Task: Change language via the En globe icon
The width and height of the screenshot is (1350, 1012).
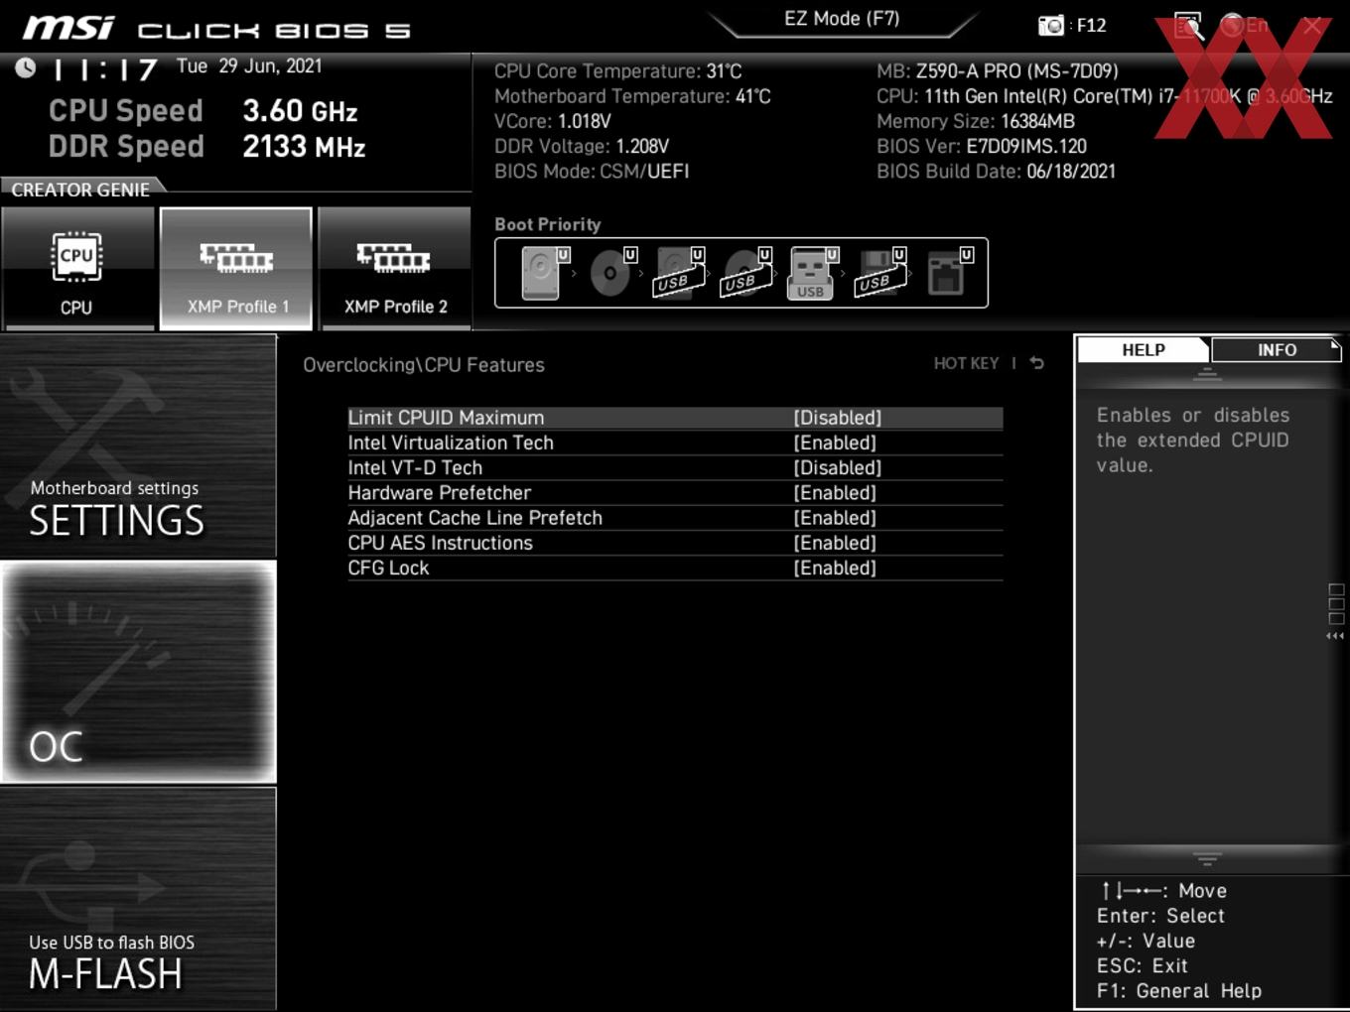Action: (1244, 25)
